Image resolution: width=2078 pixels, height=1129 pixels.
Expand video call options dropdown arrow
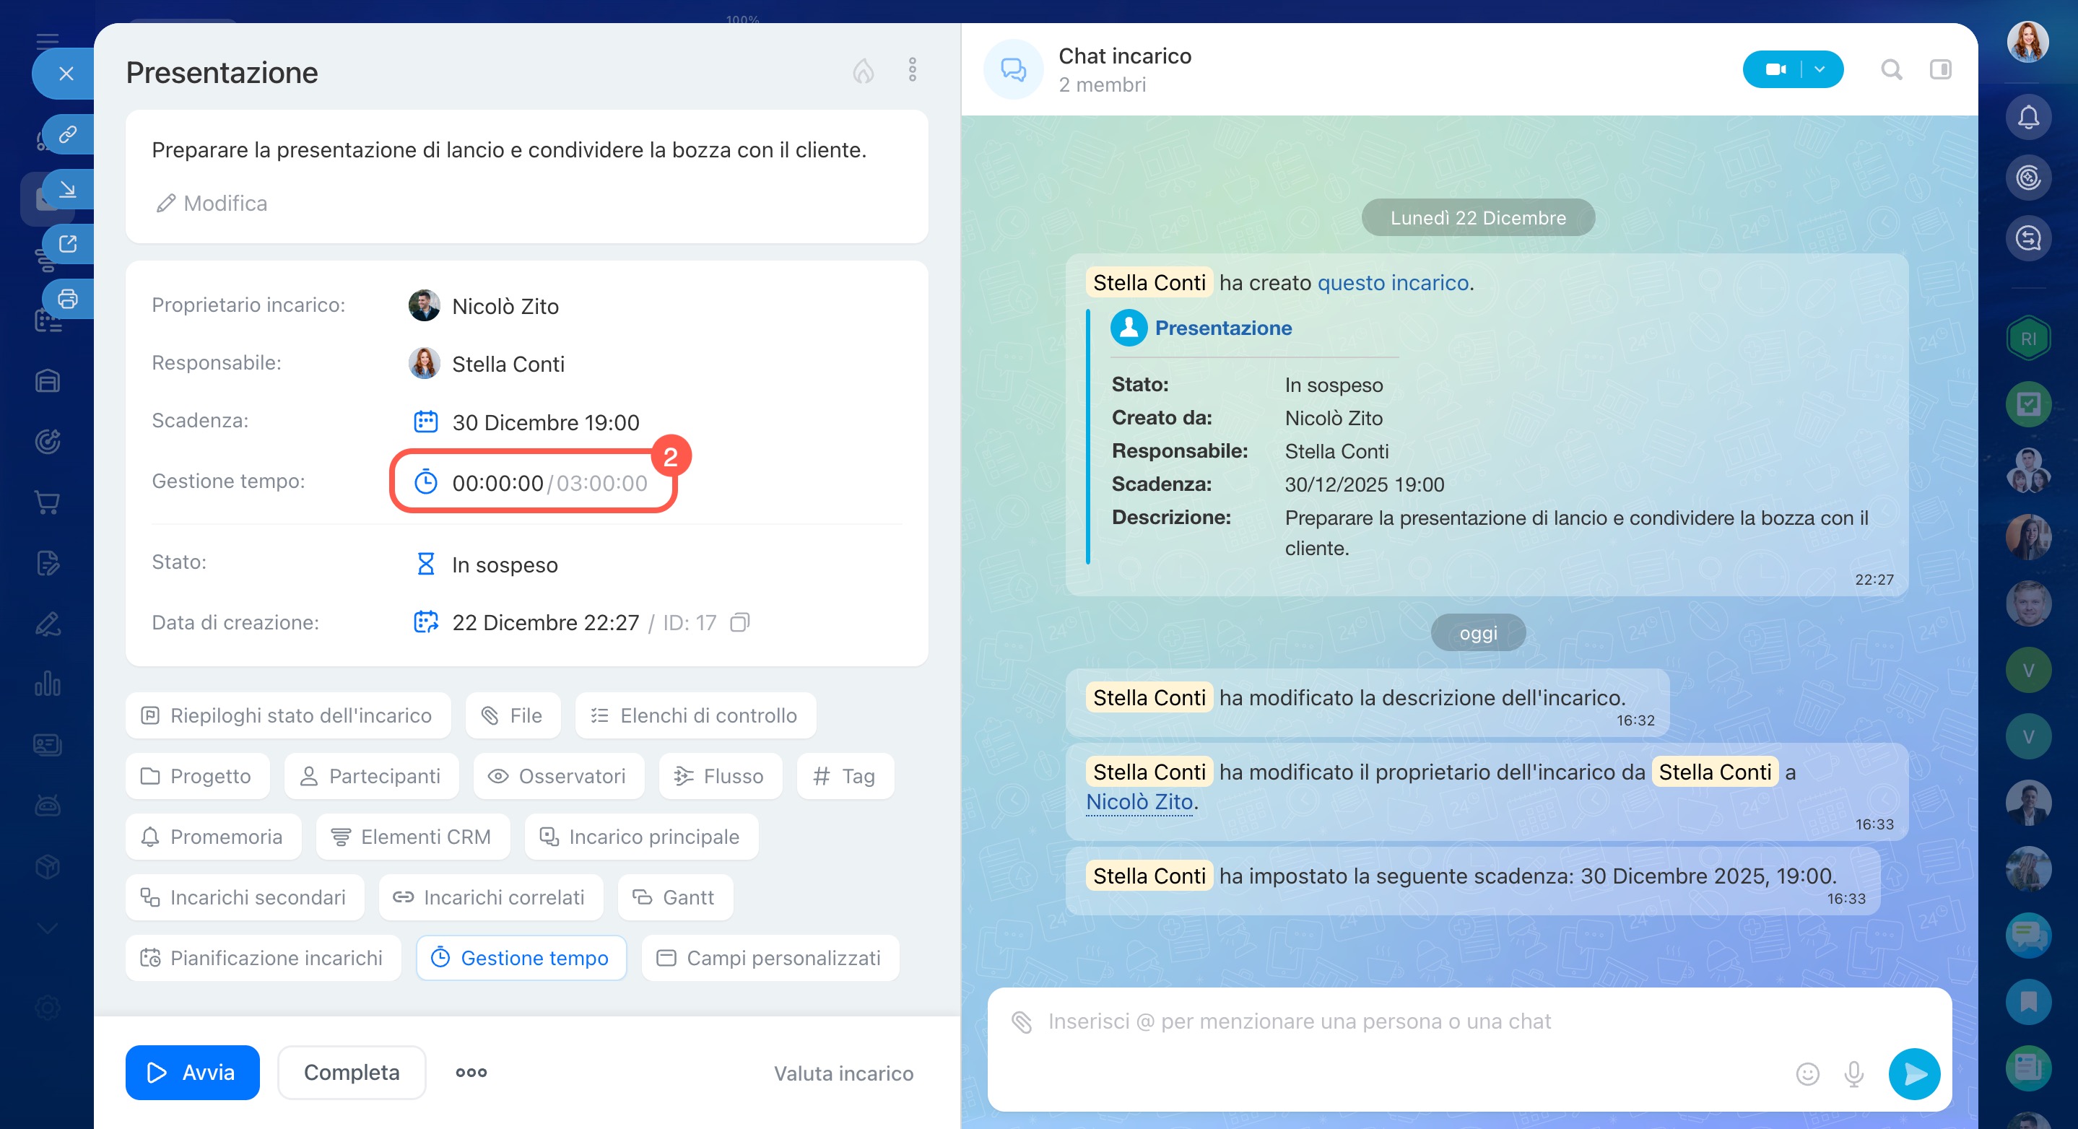pos(1820,70)
